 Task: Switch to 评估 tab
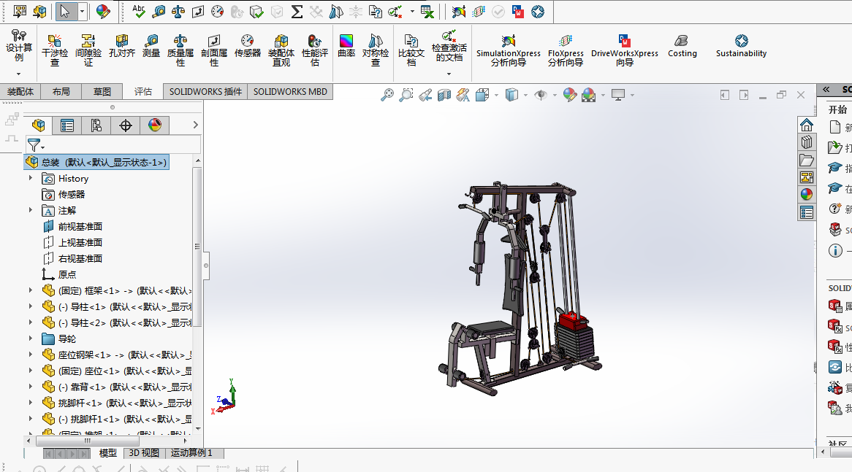point(143,92)
